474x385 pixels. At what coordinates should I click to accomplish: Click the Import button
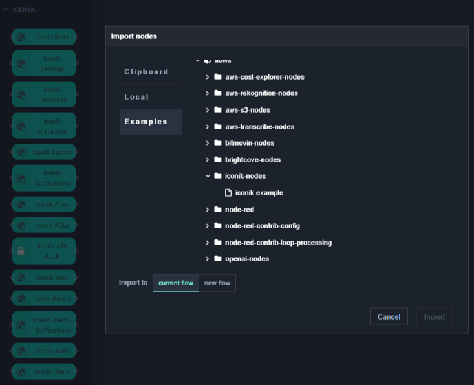click(434, 317)
